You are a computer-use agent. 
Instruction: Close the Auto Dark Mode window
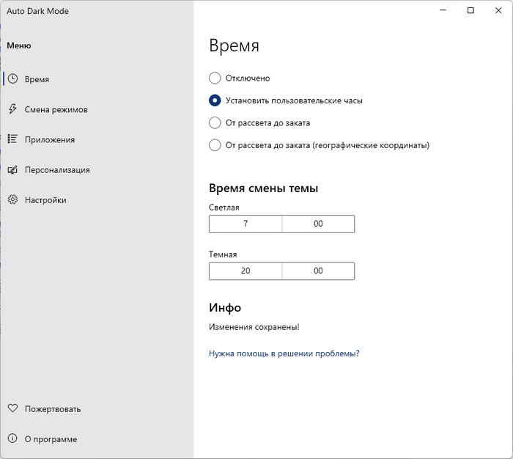[498, 10]
